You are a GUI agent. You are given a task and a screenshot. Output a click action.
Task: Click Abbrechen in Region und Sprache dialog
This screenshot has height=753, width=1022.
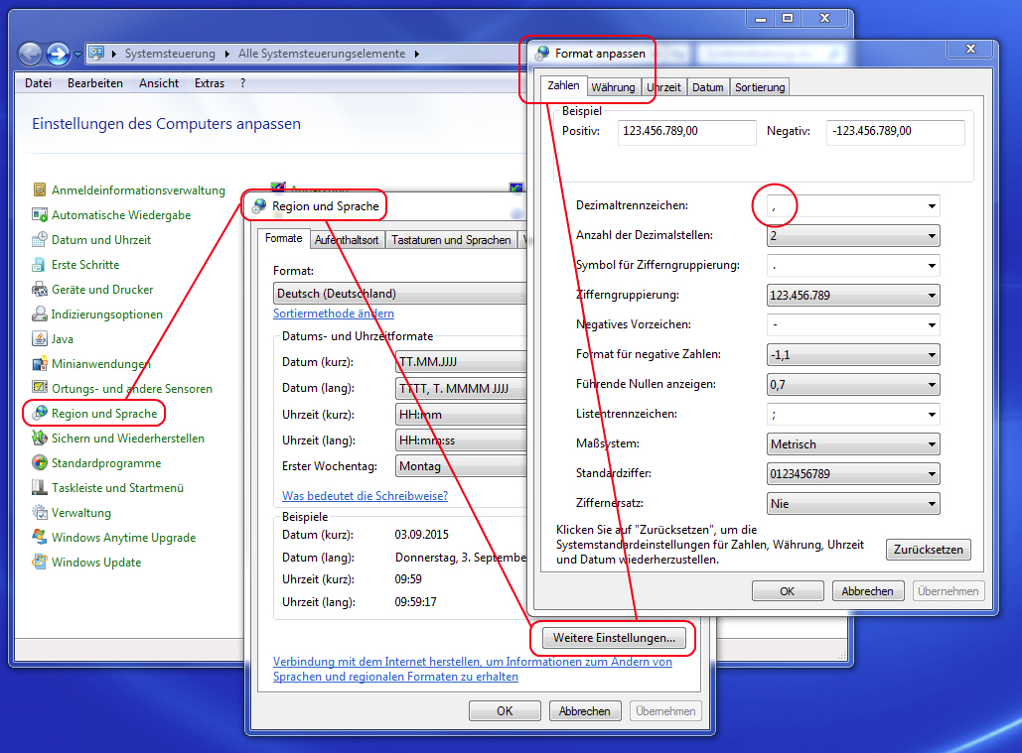(585, 710)
